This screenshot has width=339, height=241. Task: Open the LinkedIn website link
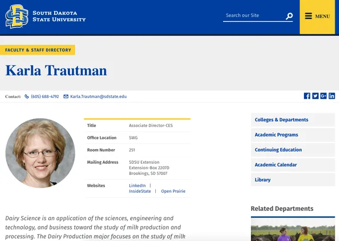(x=137, y=186)
